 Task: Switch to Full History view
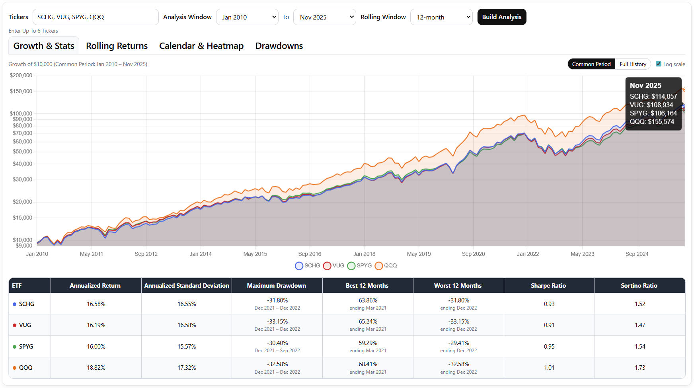(633, 64)
